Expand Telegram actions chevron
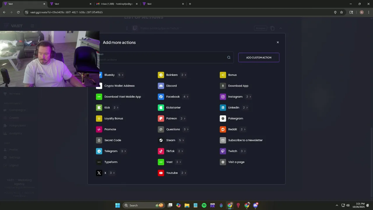 coord(125,151)
